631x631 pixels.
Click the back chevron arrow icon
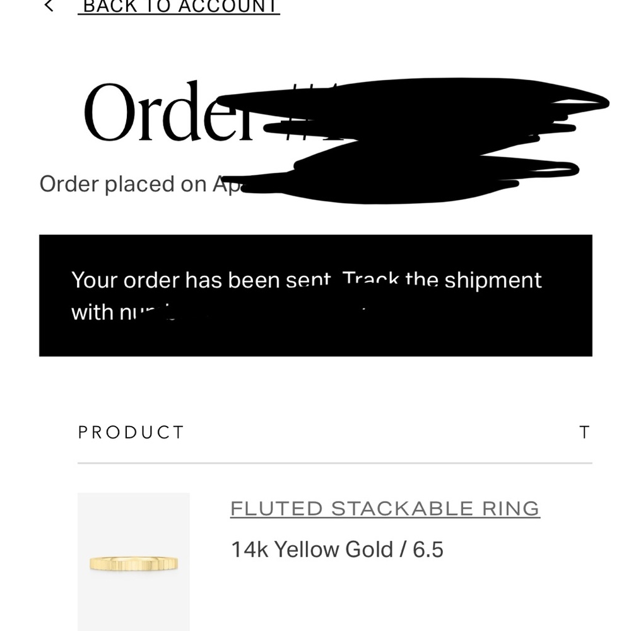[x=49, y=6]
